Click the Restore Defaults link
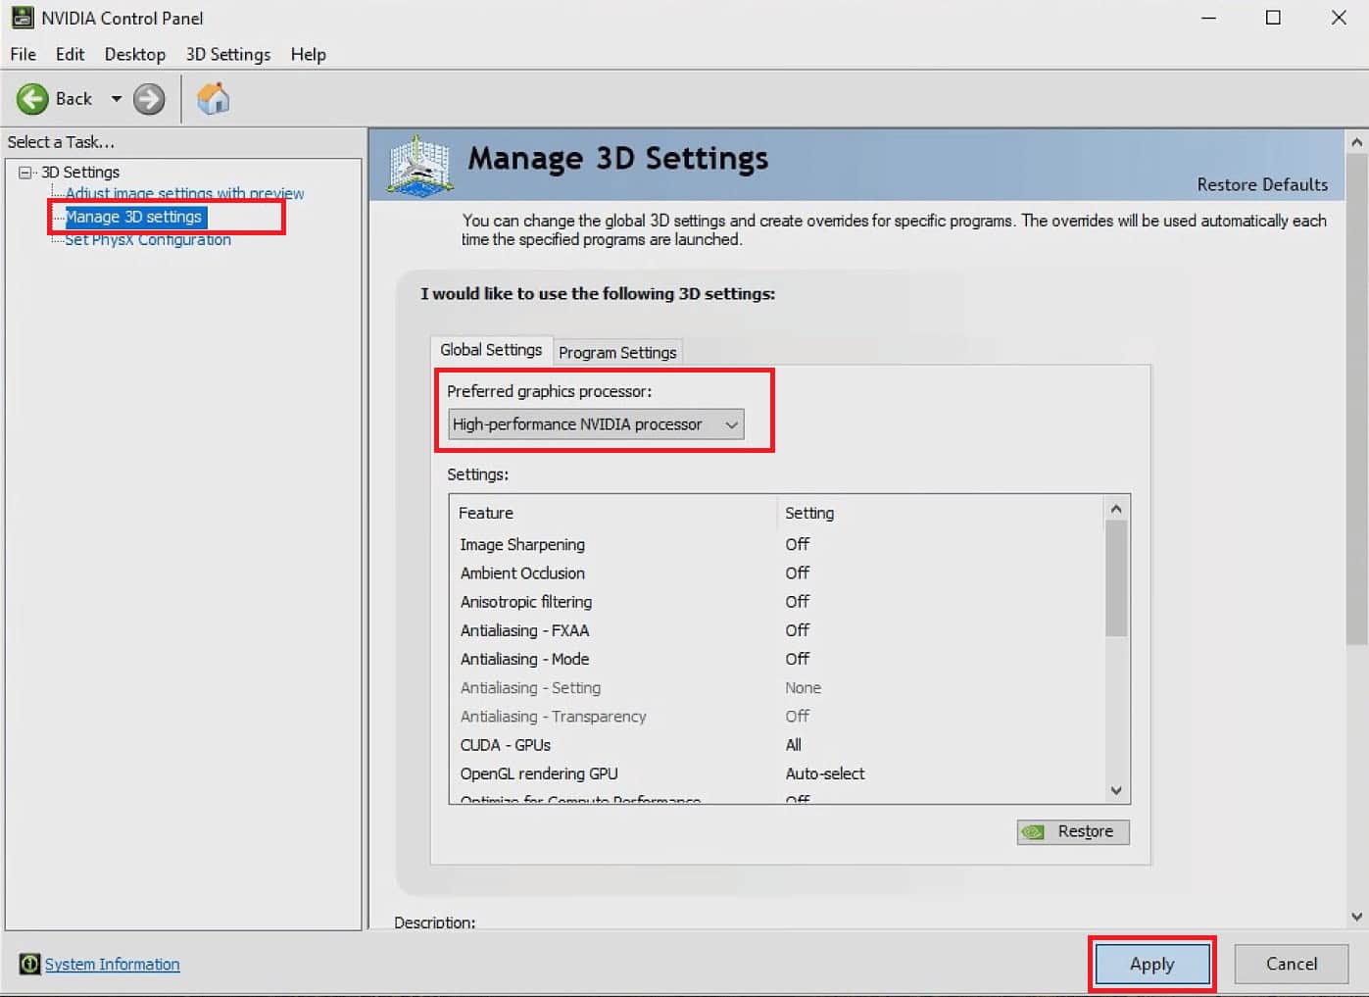This screenshot has height=997, width=1369. 1262,184
